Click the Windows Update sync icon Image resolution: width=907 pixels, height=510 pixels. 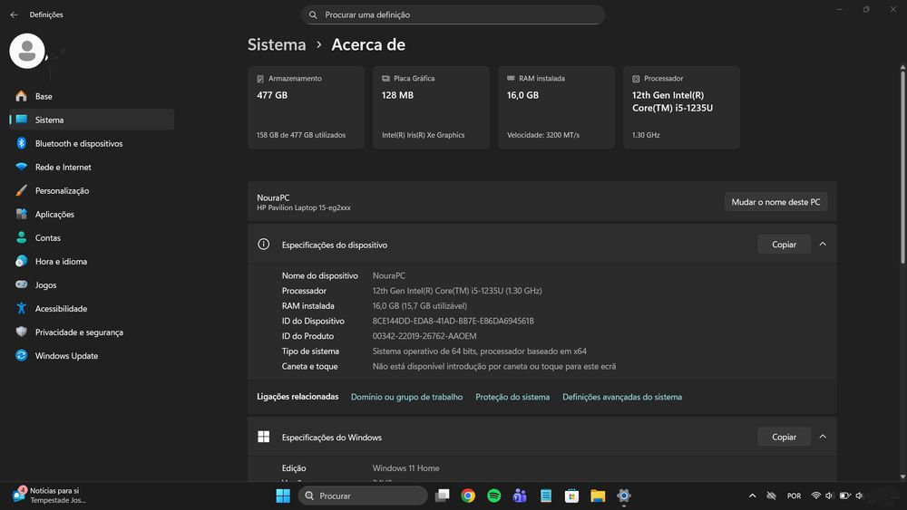(22, 356)
